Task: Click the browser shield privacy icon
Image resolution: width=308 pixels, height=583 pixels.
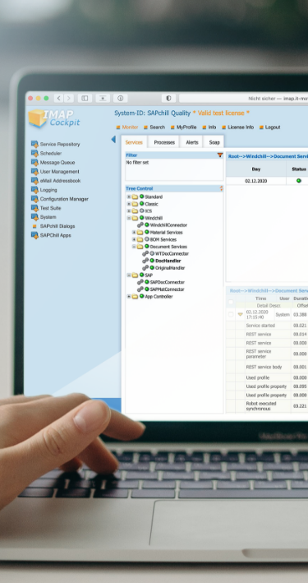Action: pos(168,98)
